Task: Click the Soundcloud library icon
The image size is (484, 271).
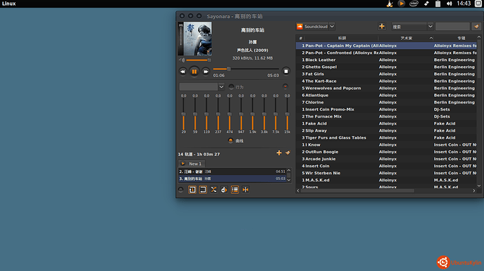Action: tap(300, 27)
